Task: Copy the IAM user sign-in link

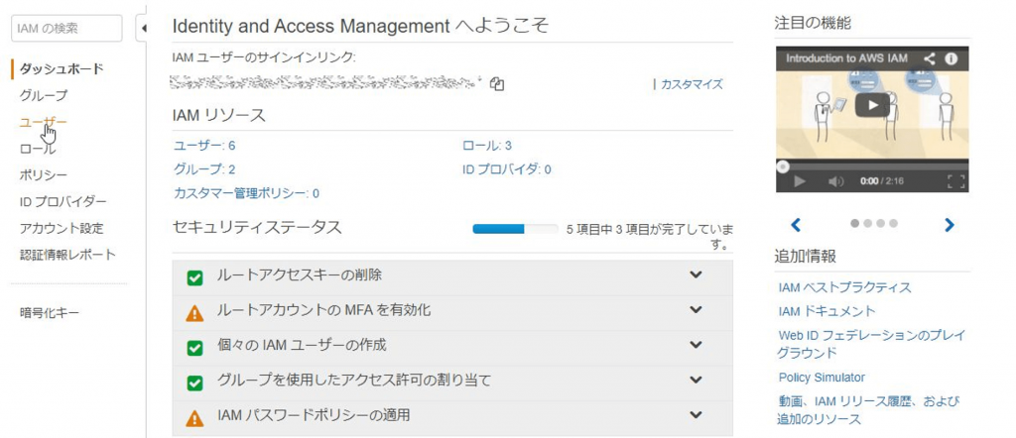Action: pyautogui.click(x=497, y=84)
